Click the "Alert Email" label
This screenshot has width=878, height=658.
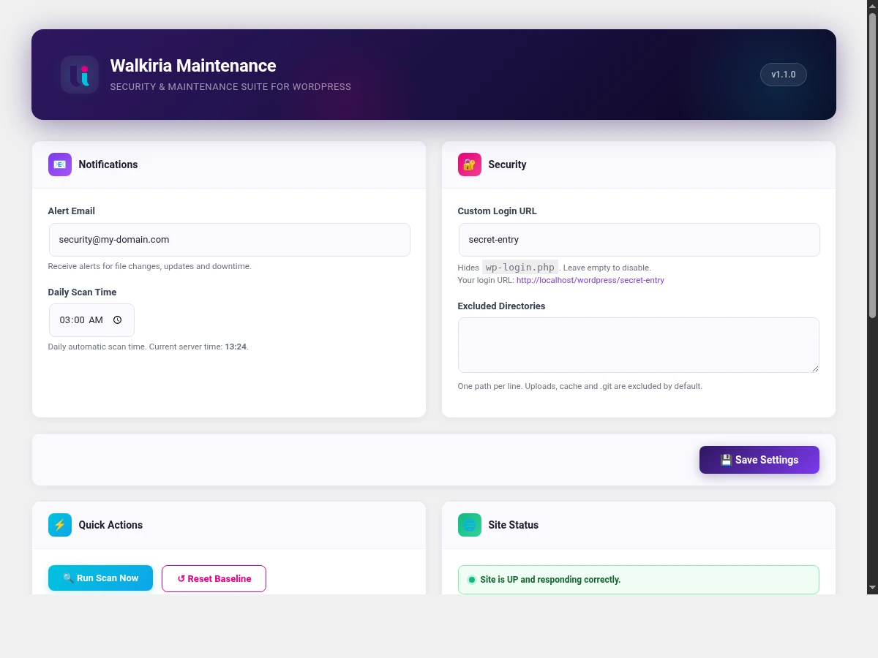tap(72, 211)
